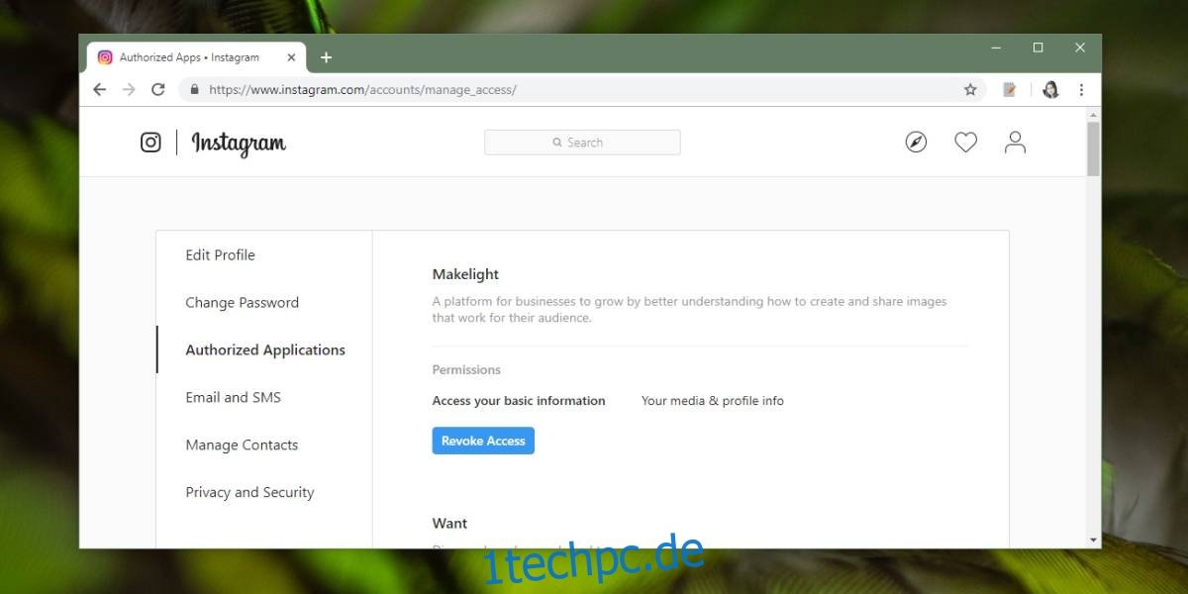
Task: Open the Explore compass icon
Action: [916, 143]
